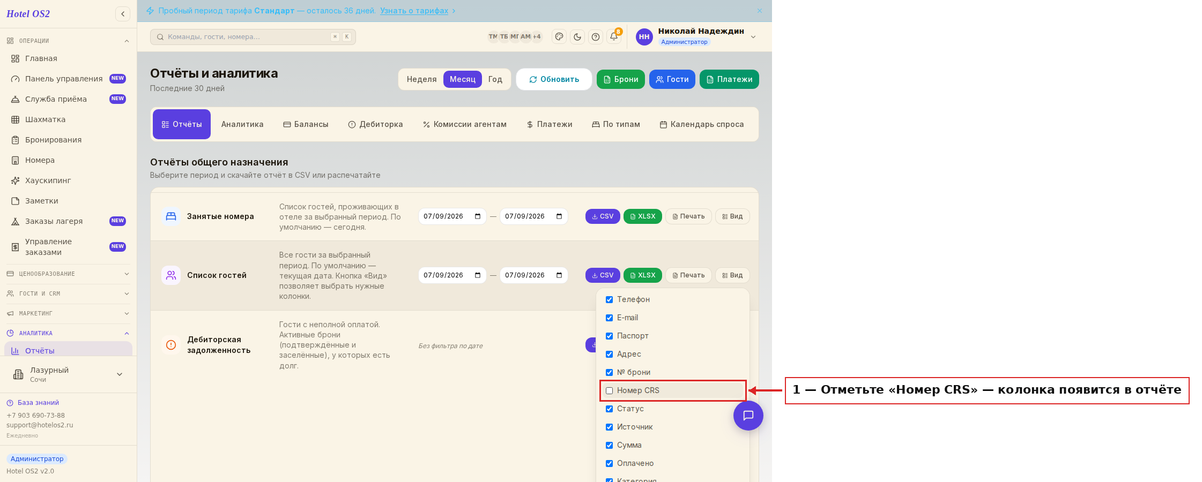
Task: Expand the Ценообразование sidebar group
Action: click(x=69, y=274)
